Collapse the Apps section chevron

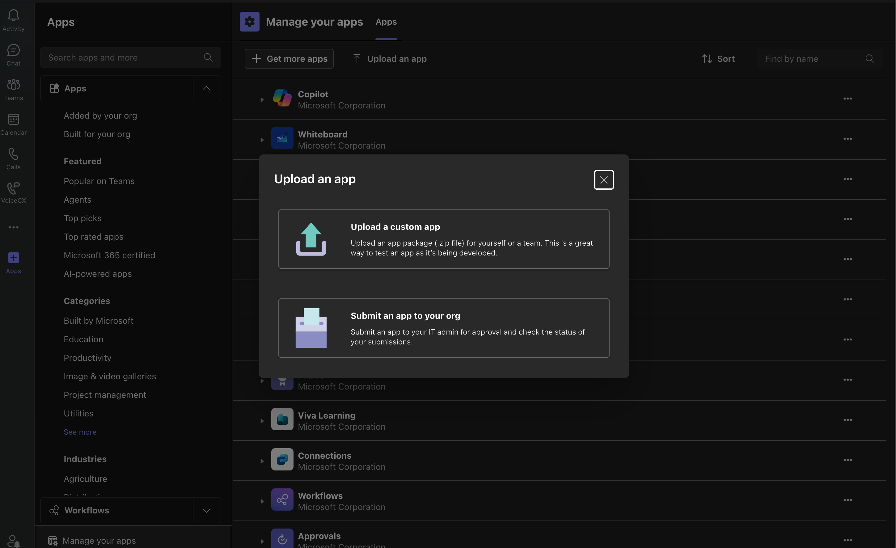pyautogui.click(x=206, y=88)
